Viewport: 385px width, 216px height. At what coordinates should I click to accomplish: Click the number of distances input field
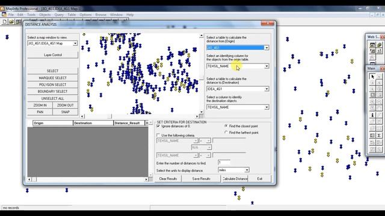(x=224, y=163)
